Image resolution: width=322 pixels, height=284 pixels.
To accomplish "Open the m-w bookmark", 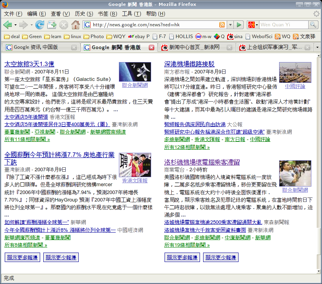I will tap(203, 37).
